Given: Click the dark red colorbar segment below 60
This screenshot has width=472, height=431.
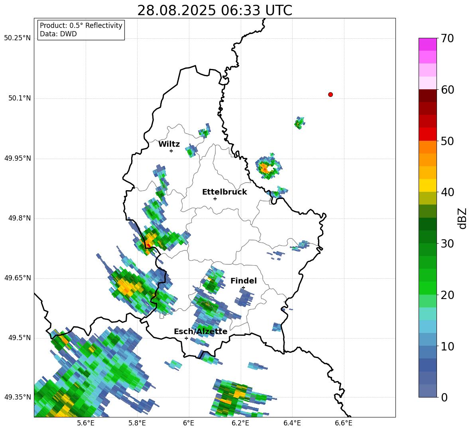Looking at the screenshot, I should coord(427,96).
